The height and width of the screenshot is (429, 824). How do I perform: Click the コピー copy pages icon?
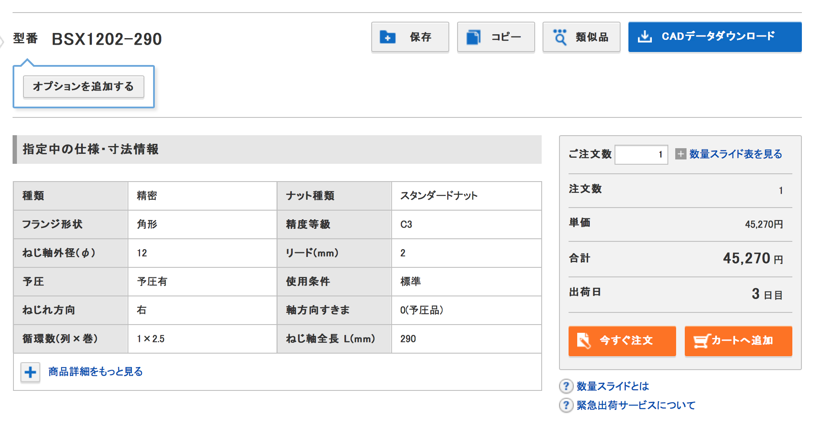(x=473, y=37)
